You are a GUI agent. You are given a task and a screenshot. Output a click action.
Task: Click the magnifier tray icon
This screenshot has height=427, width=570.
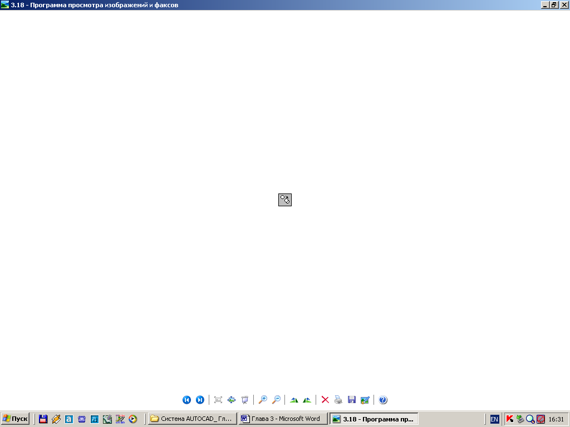[x=530, y=419]
